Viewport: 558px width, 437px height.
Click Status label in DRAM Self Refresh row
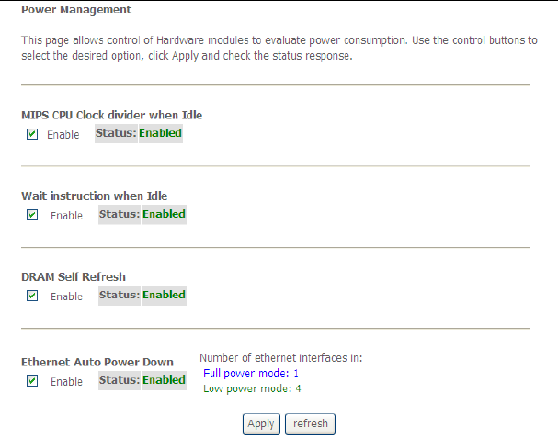(x=120, y=295)
